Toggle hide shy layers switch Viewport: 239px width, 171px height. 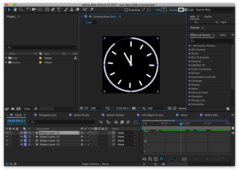pyautogui.click(x=116, y=122)
